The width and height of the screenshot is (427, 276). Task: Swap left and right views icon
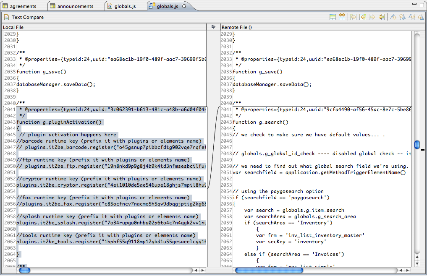click(342, 17)
